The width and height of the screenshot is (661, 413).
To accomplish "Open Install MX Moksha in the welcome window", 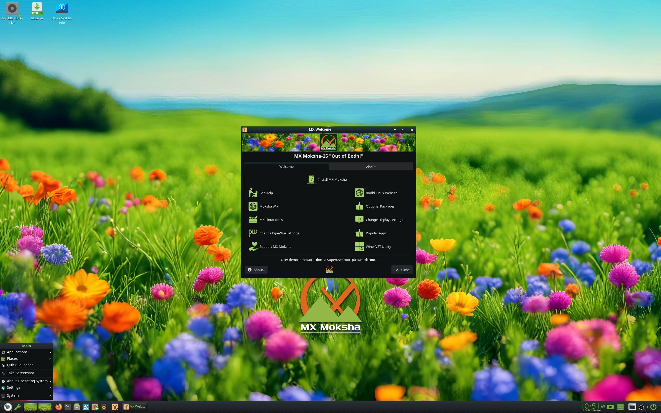I will (x=327, y=179).
